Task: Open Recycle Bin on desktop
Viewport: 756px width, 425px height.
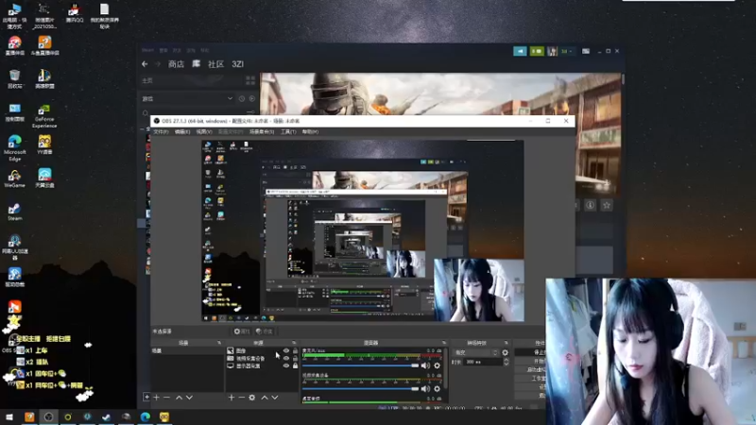Action: point(14,78)
